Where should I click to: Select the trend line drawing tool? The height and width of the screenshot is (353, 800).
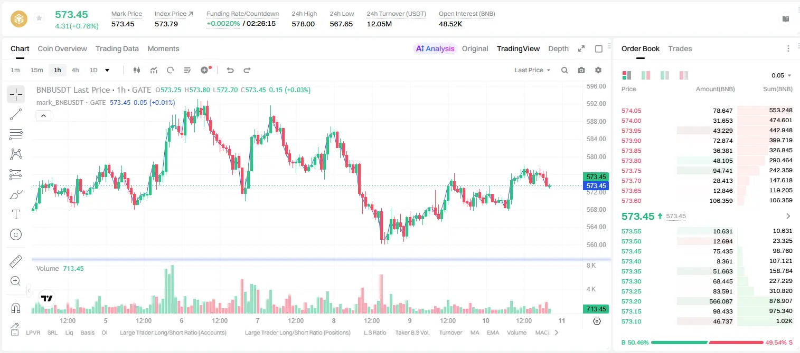[16, 114]
